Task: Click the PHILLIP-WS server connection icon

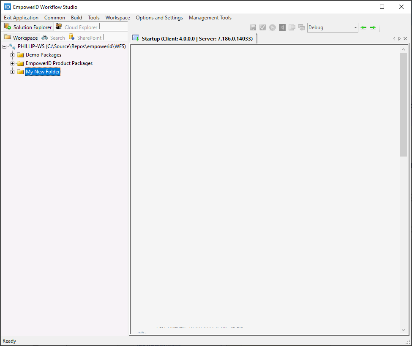Action: (12, 46)
